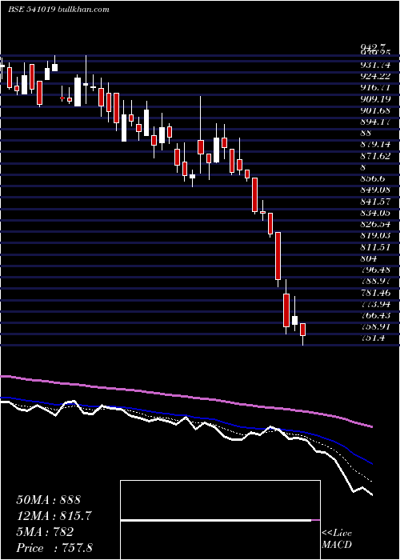Screen dimensions: 400x560
Task: Select the 856.6 price axis label
Action: pyautogui.click(x=372, y=178)
